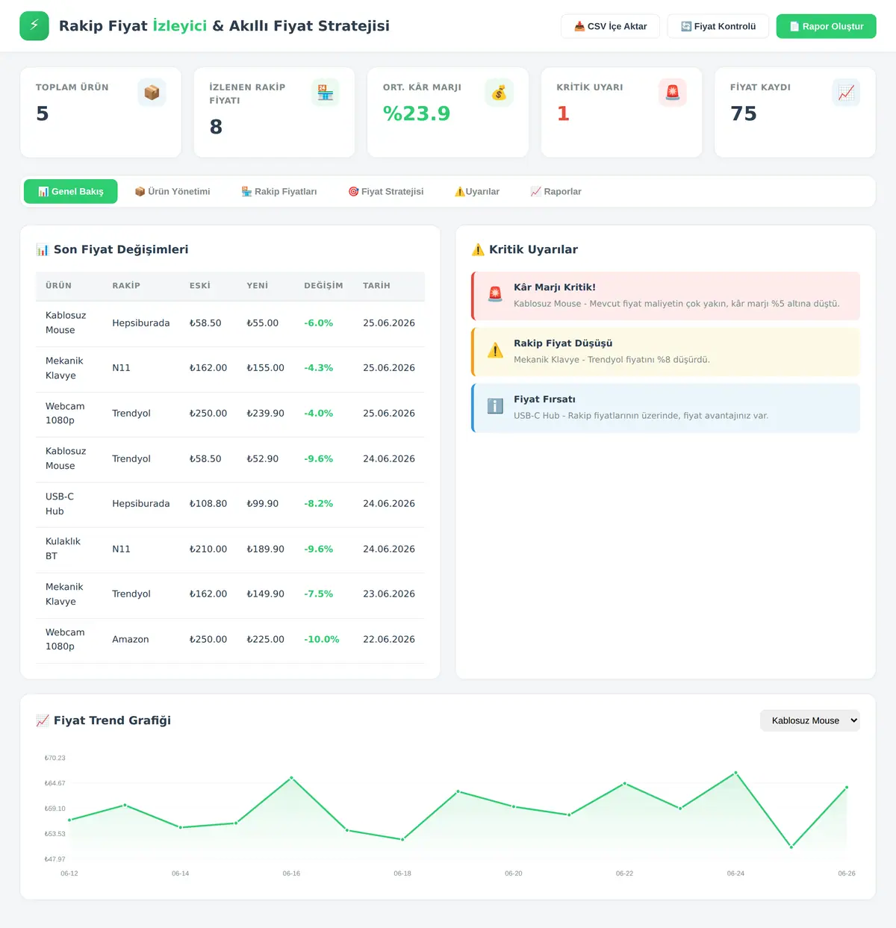Click the ₺108.80 old price cell
Viewport: 896px width, 928px height.
pyautogui.click(x=208, y=503)
